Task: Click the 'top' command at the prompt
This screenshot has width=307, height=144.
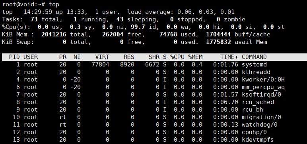Action: pyautogui.click(x=54, y=4)
